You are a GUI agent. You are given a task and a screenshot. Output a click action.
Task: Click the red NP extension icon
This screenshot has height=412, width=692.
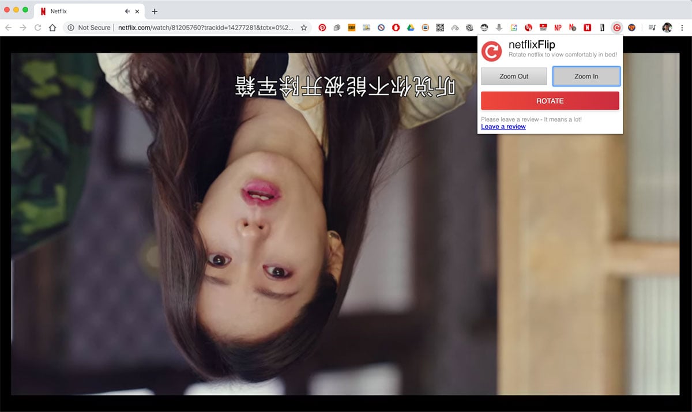(x=558, y=27)
